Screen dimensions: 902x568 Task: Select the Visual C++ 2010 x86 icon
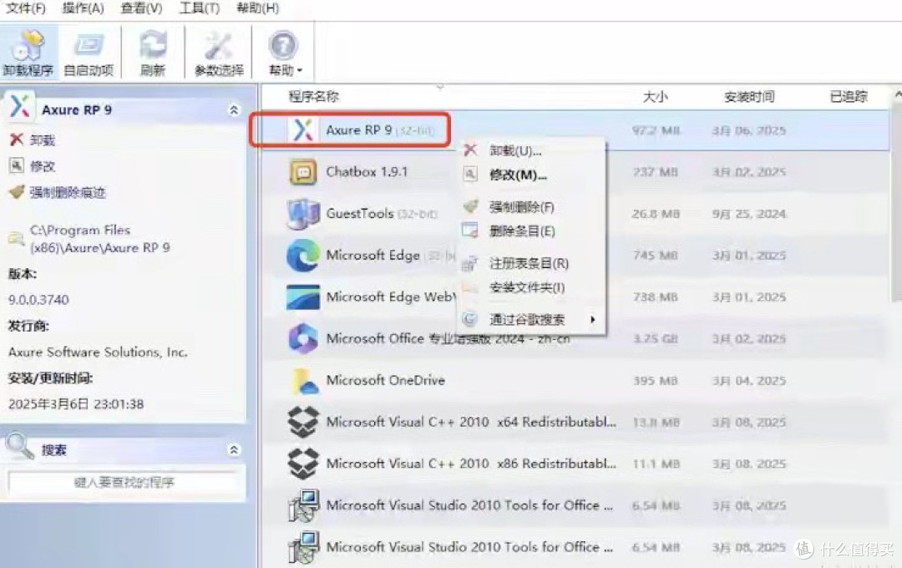[x=303, y=464]
